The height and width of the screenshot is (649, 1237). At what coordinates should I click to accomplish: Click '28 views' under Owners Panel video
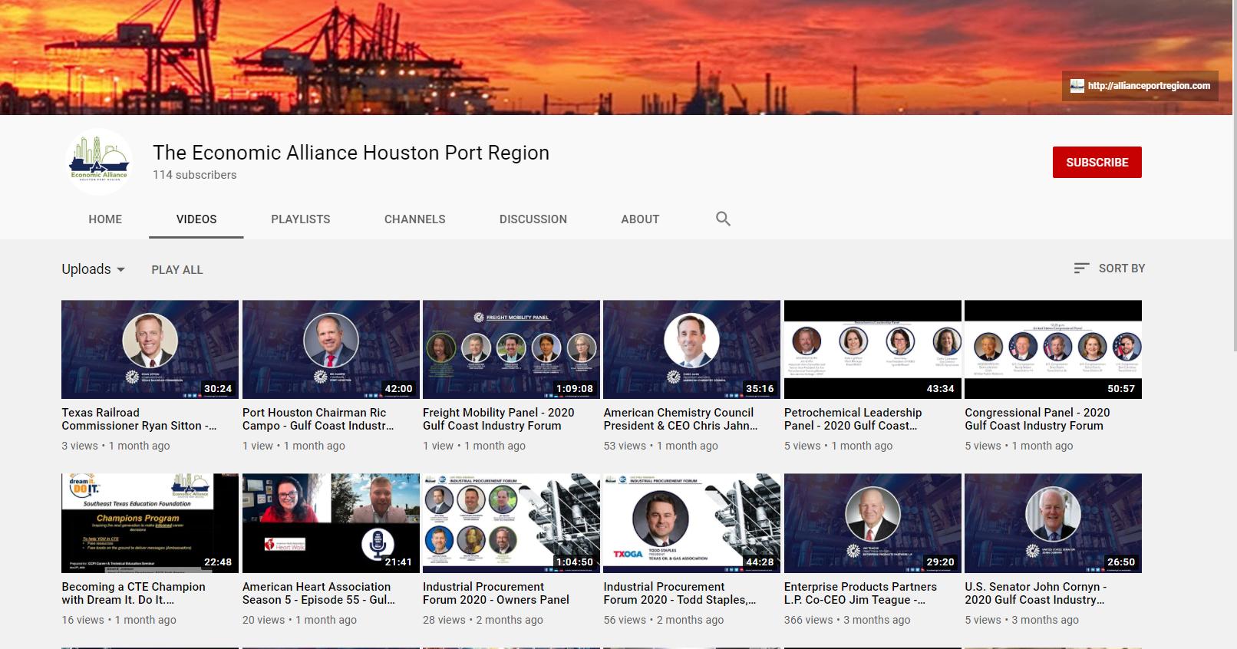tap(444, 620)
